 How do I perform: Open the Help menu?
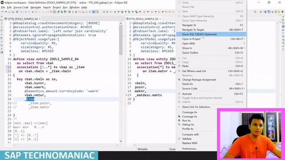click(x=84, y=8)
